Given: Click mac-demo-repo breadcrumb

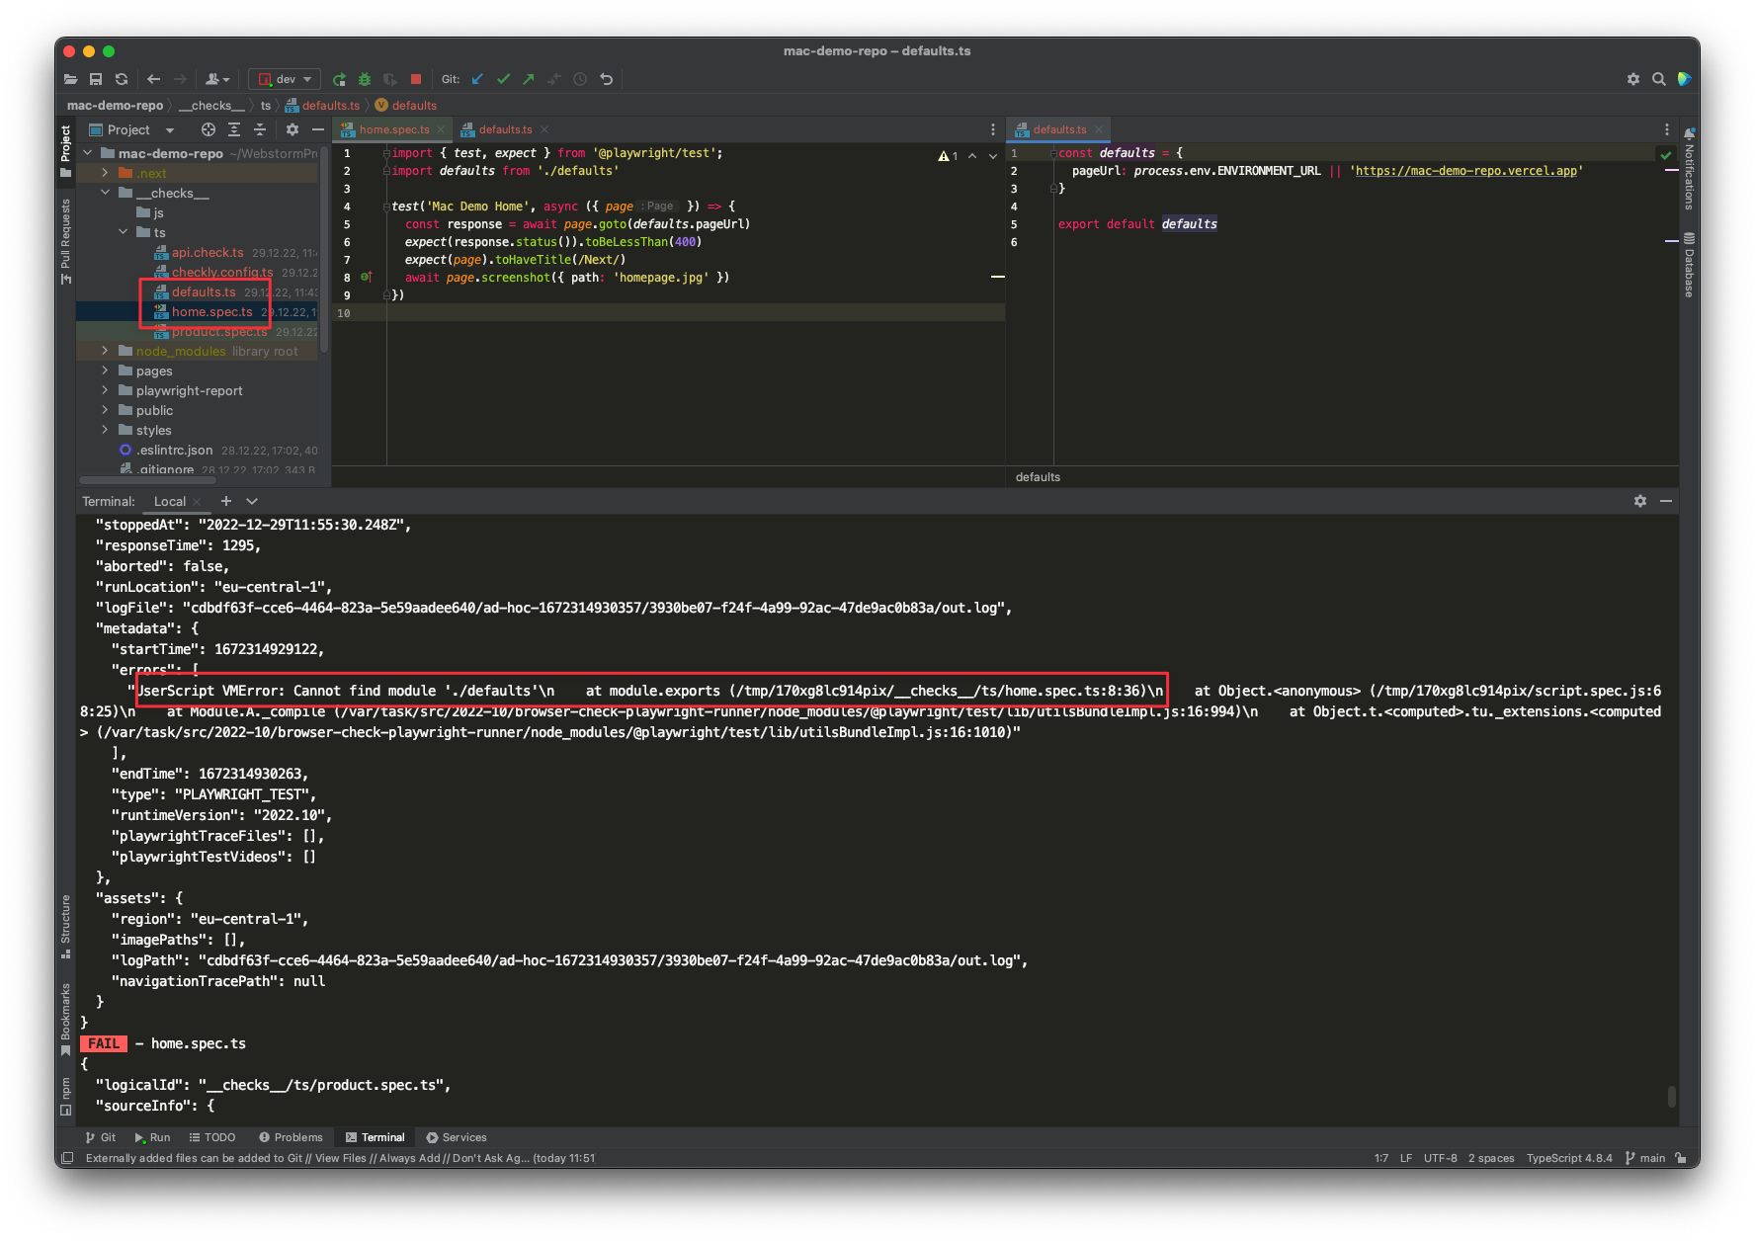Looking at the screenshot, I should (115, 106).
